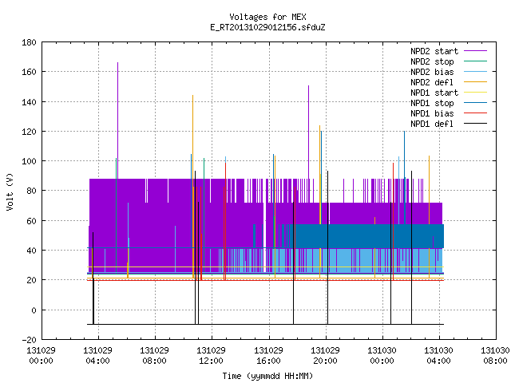Screen dimensions: 511x383
Task: Select the filename E_RT20131029012156.sfduZ
Action: click(x=267, y=27)
